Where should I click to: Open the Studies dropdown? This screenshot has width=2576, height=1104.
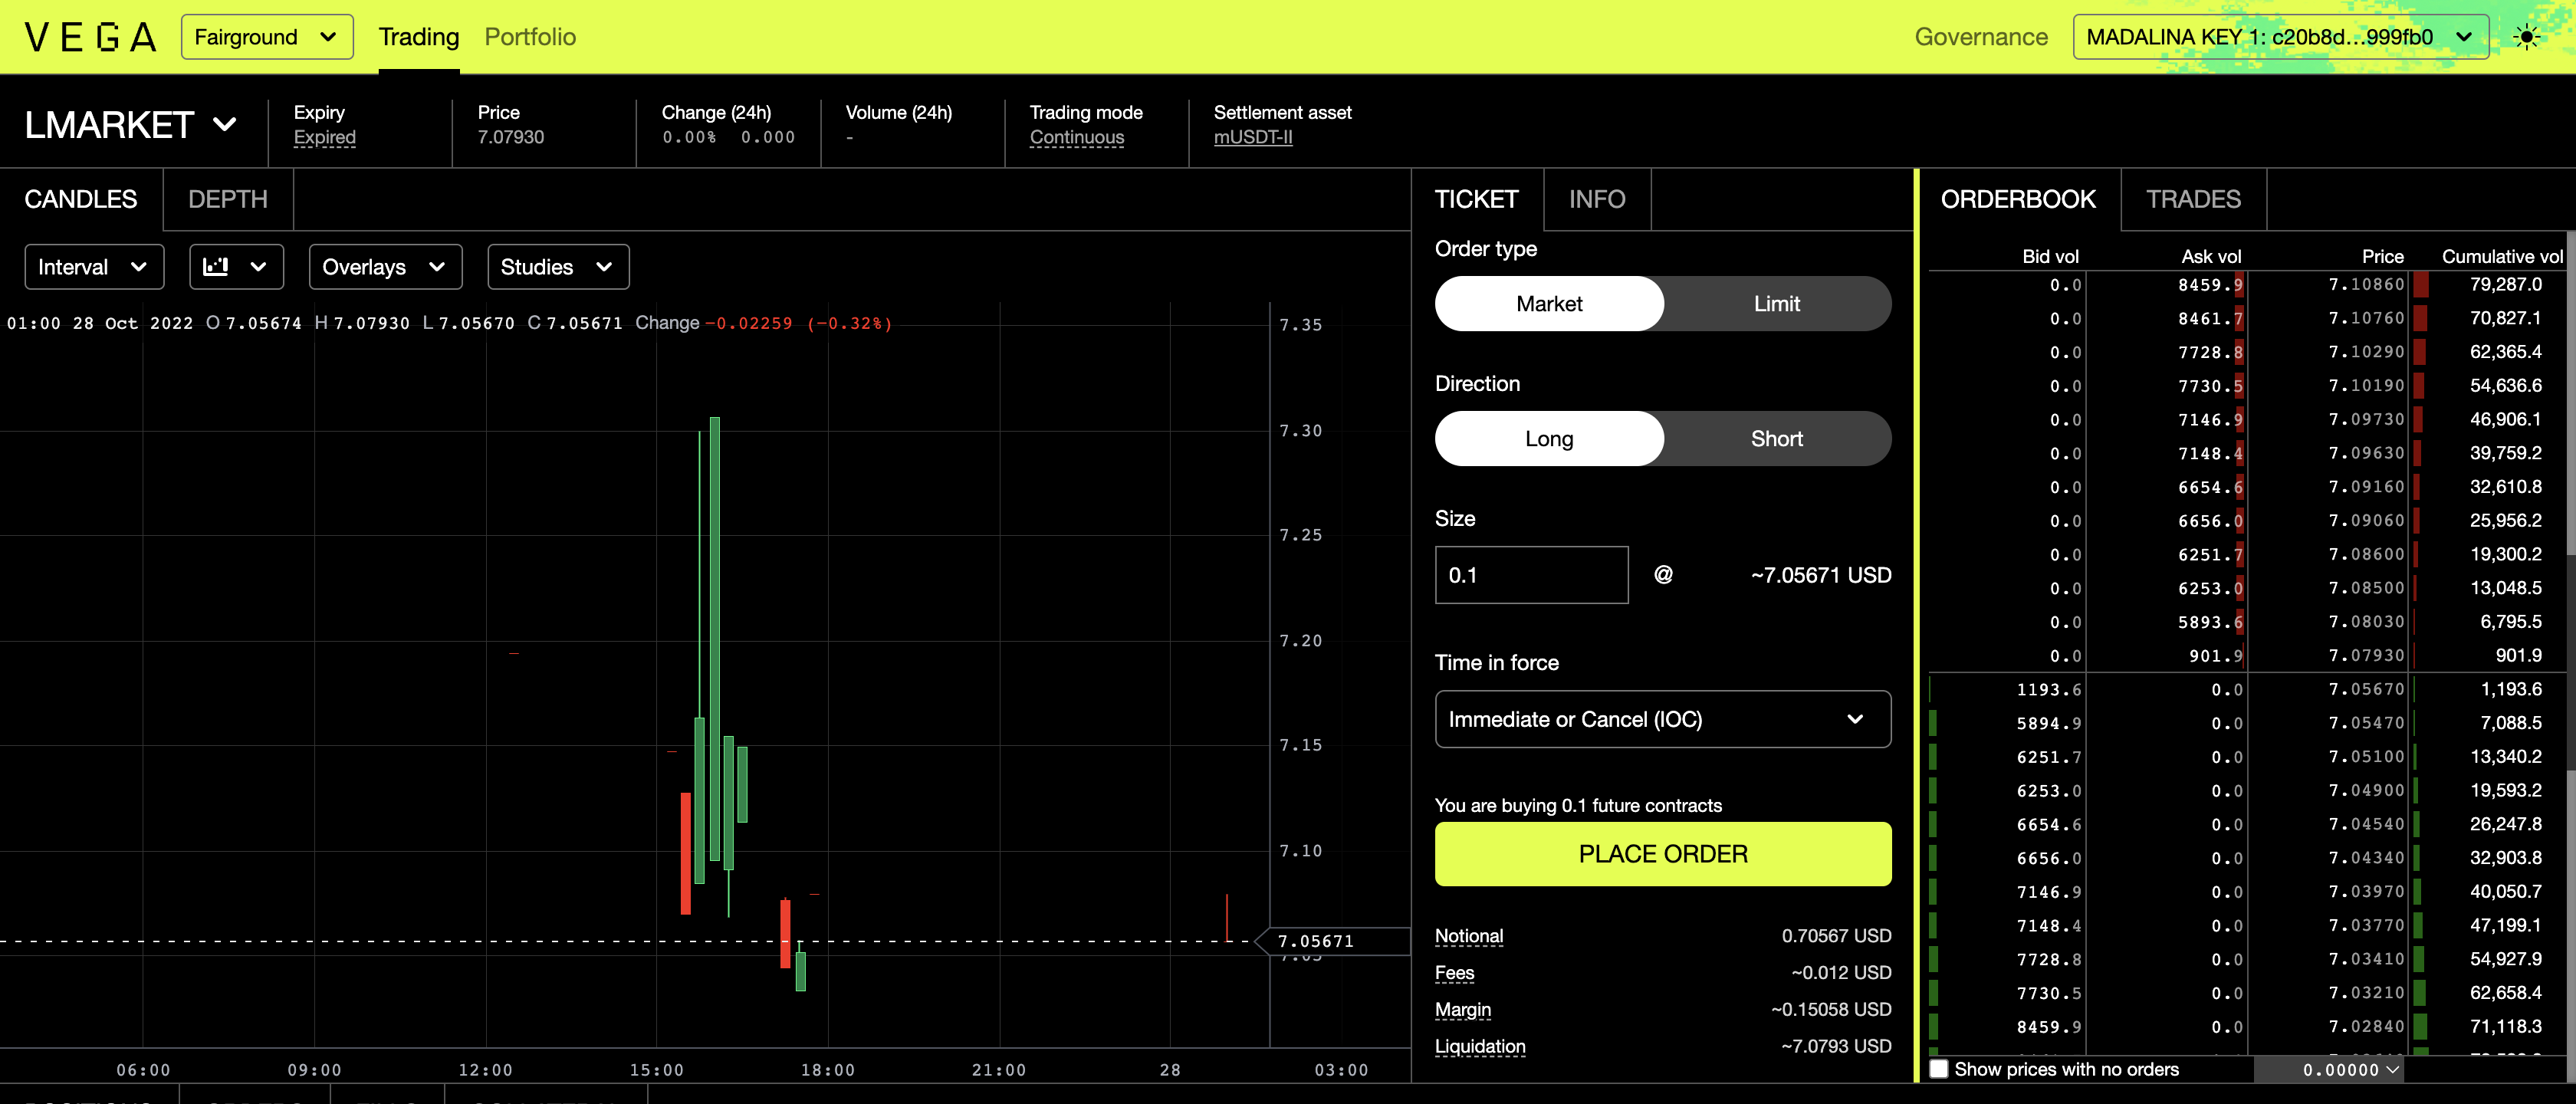pyautogui.click(x=557, y=267)
